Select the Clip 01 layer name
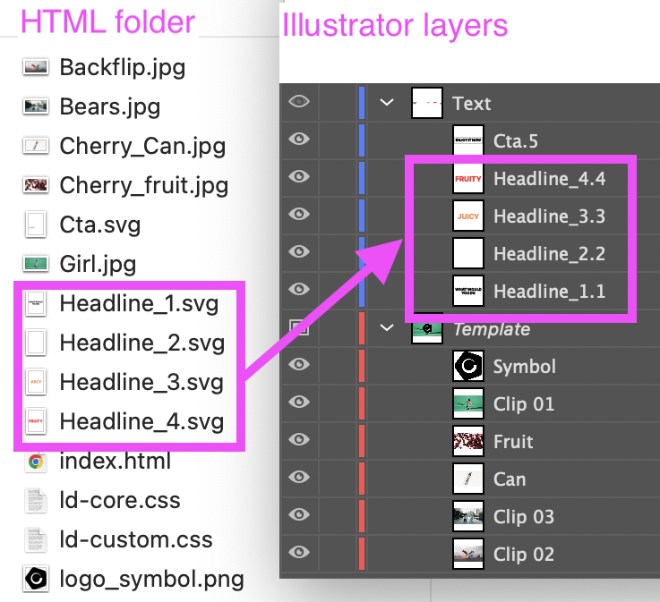This screenshot has width=660, height=602. (523, 404)
